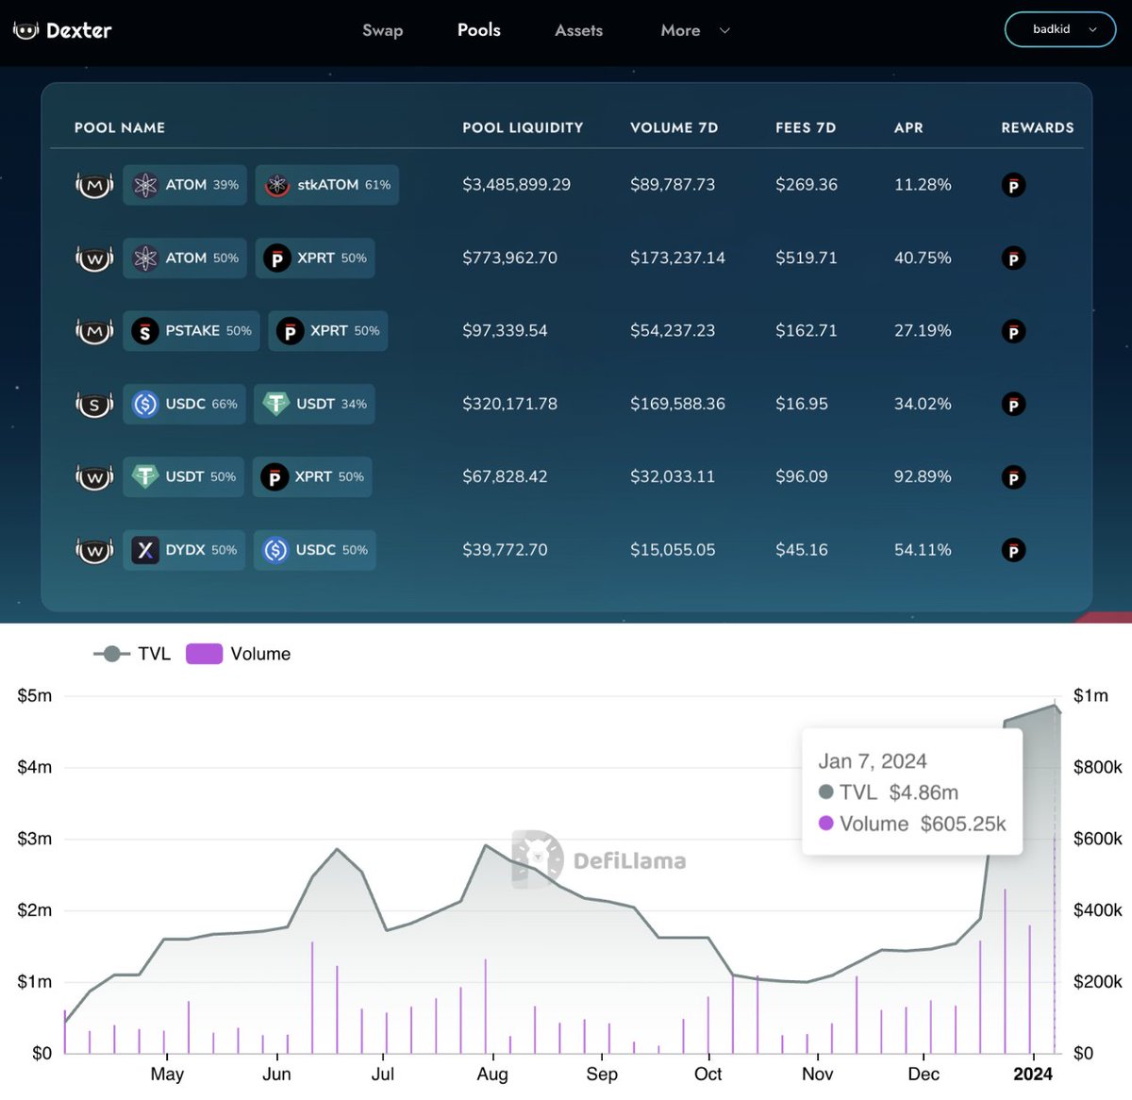Viewport: 1132px width, 1100px height.
Task: Click the pool-type icon on ATOM/XPRT row
Action: 94,258
